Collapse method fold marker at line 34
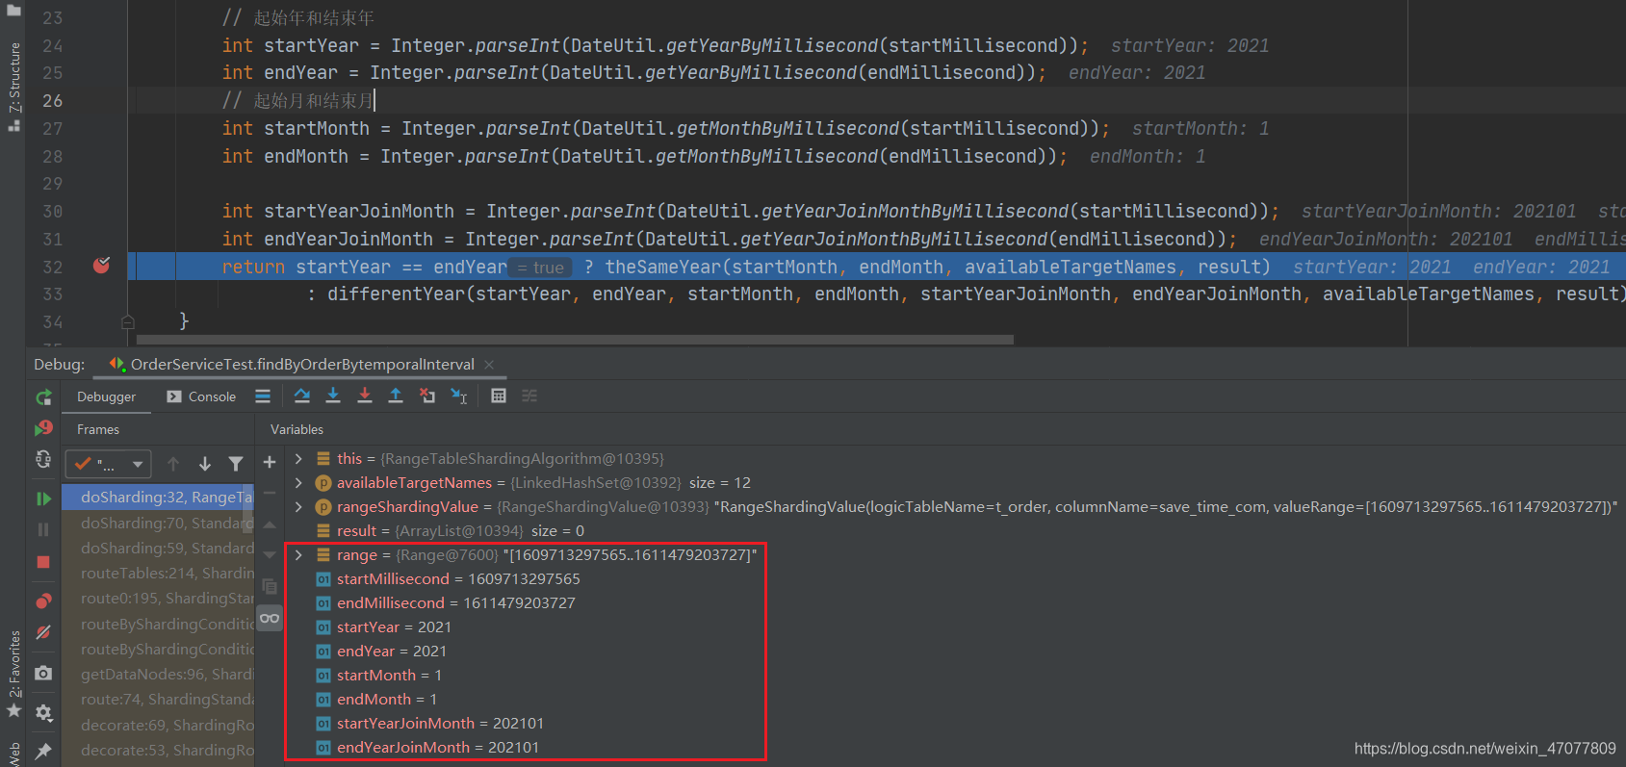The image size is (1626, 767). (x=128, y=322)
